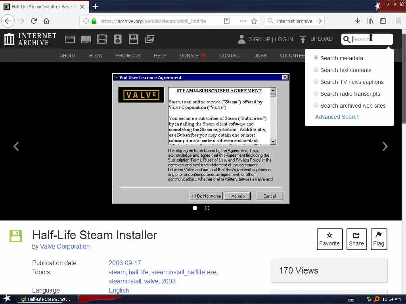
Task: Toggle the sidebar icon
Action: coord(383,21)
